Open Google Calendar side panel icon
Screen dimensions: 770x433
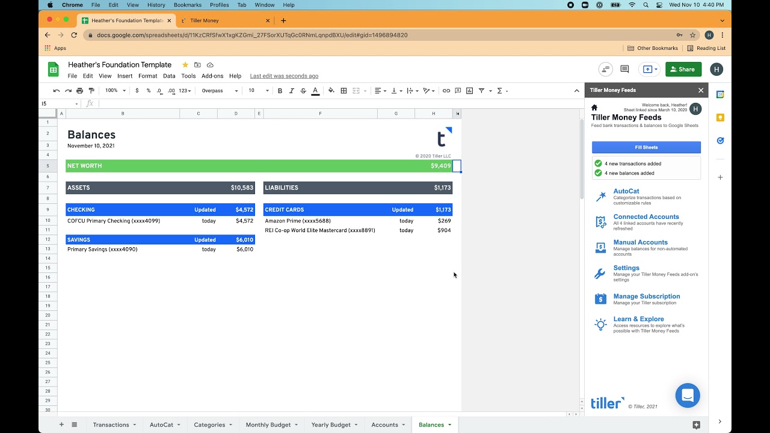(720, 94)
